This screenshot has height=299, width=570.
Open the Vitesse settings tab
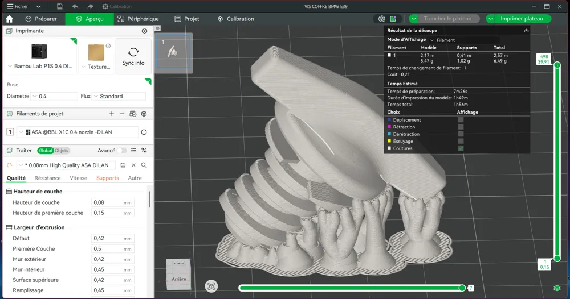[79, 178]
